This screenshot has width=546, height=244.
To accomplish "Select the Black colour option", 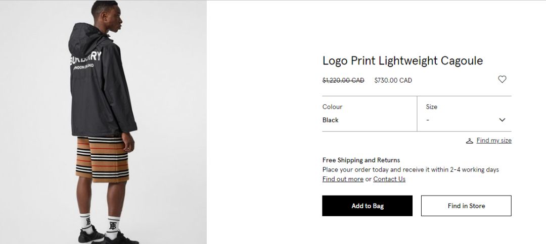I will pyautogui.click(x=331, y=120).
